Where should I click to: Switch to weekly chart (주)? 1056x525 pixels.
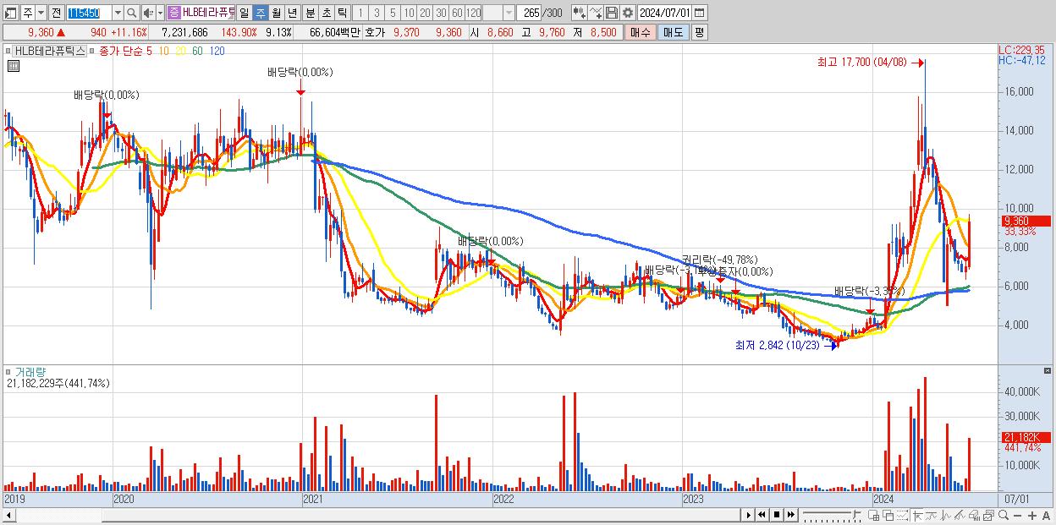click(x=260, y=13)
